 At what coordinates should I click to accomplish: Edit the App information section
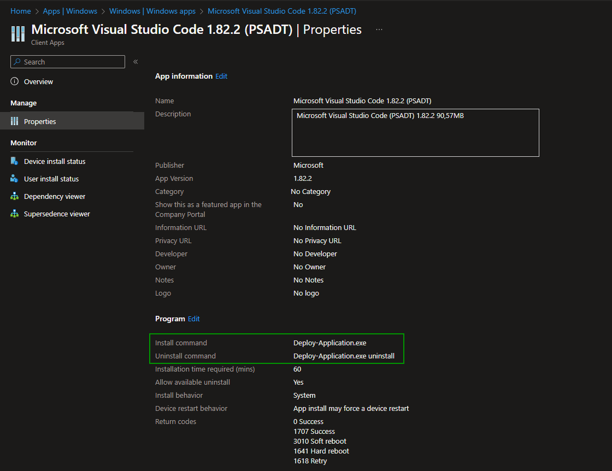click(221, 76)
